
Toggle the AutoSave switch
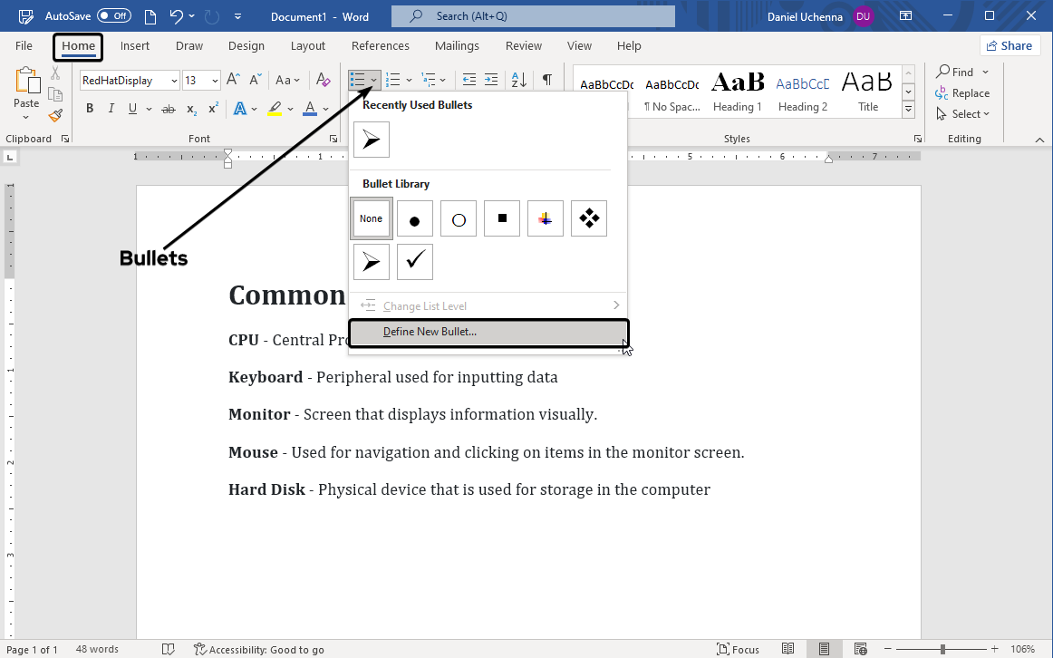point(114,16)
